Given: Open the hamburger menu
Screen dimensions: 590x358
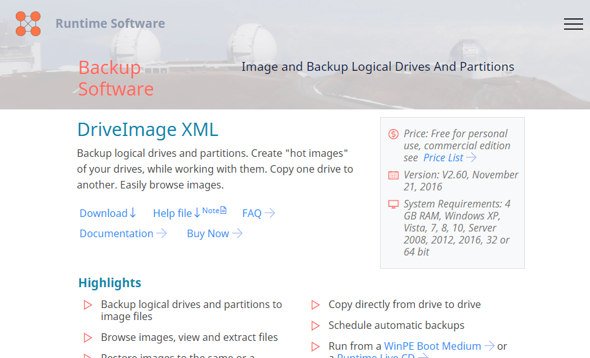Looking at the screenshot, I should coord(573,23).
